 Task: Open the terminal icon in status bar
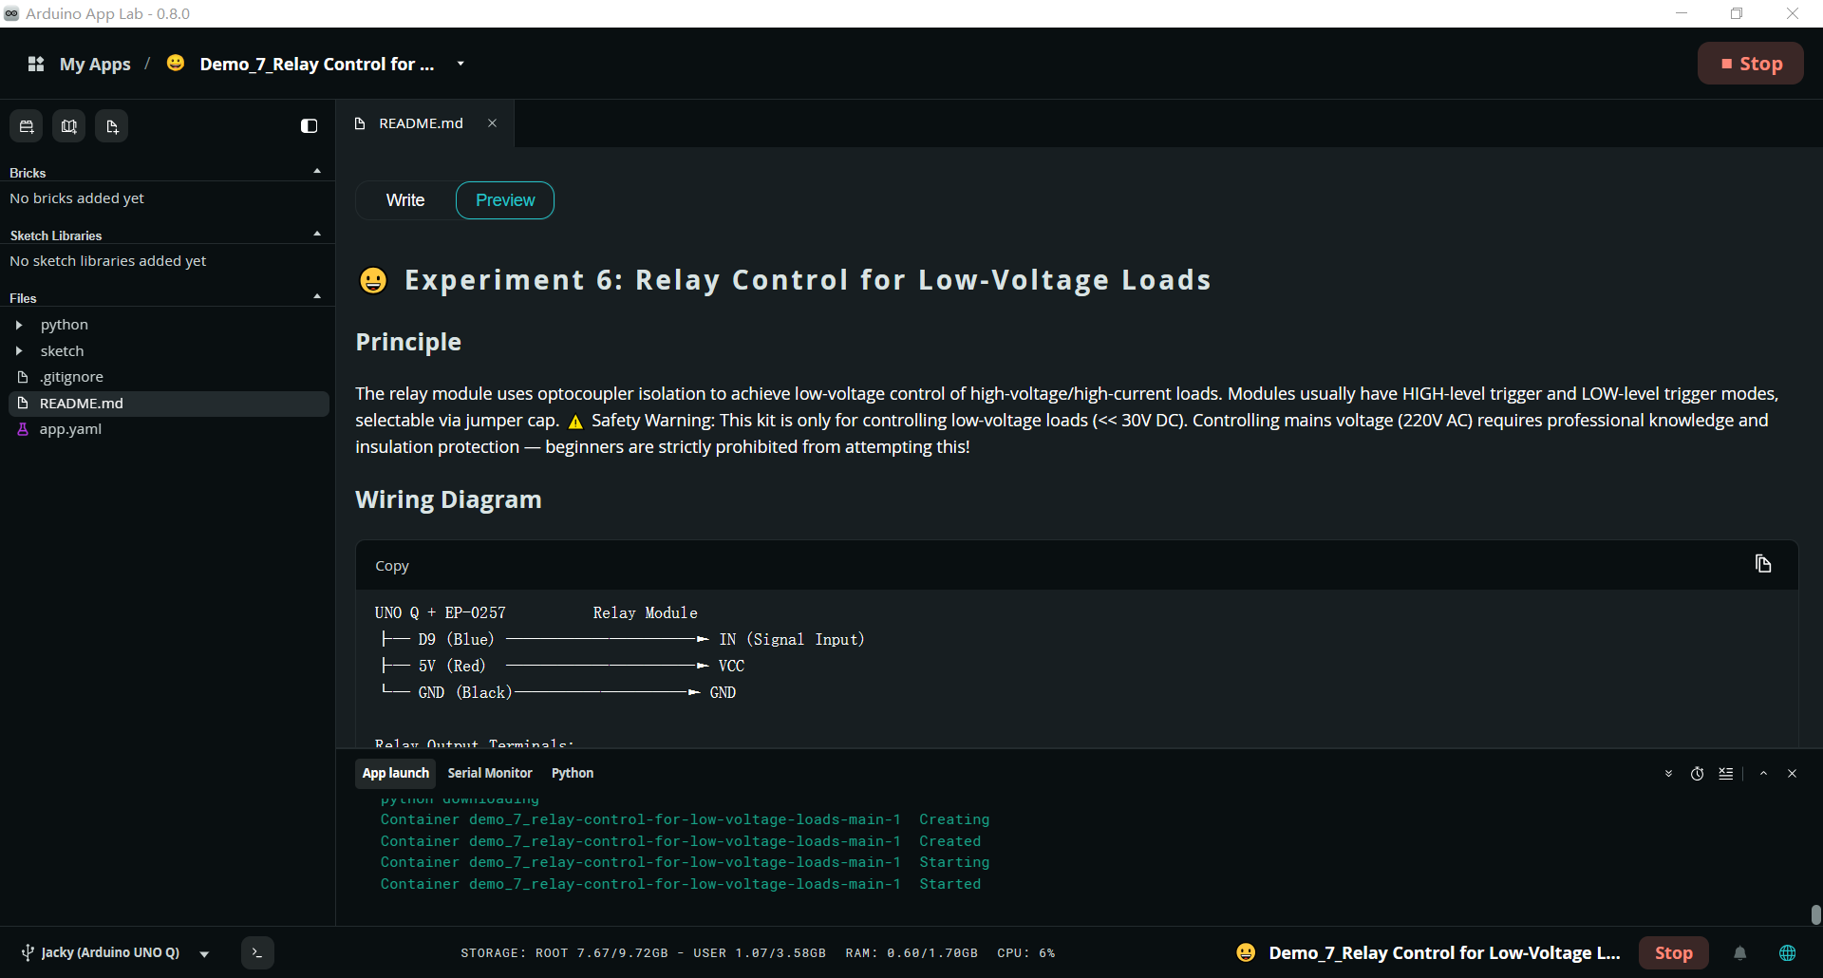(257, 952)
